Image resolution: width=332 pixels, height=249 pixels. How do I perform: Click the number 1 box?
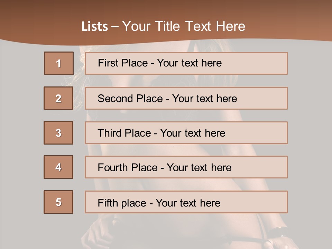click(x=58, y=63)
